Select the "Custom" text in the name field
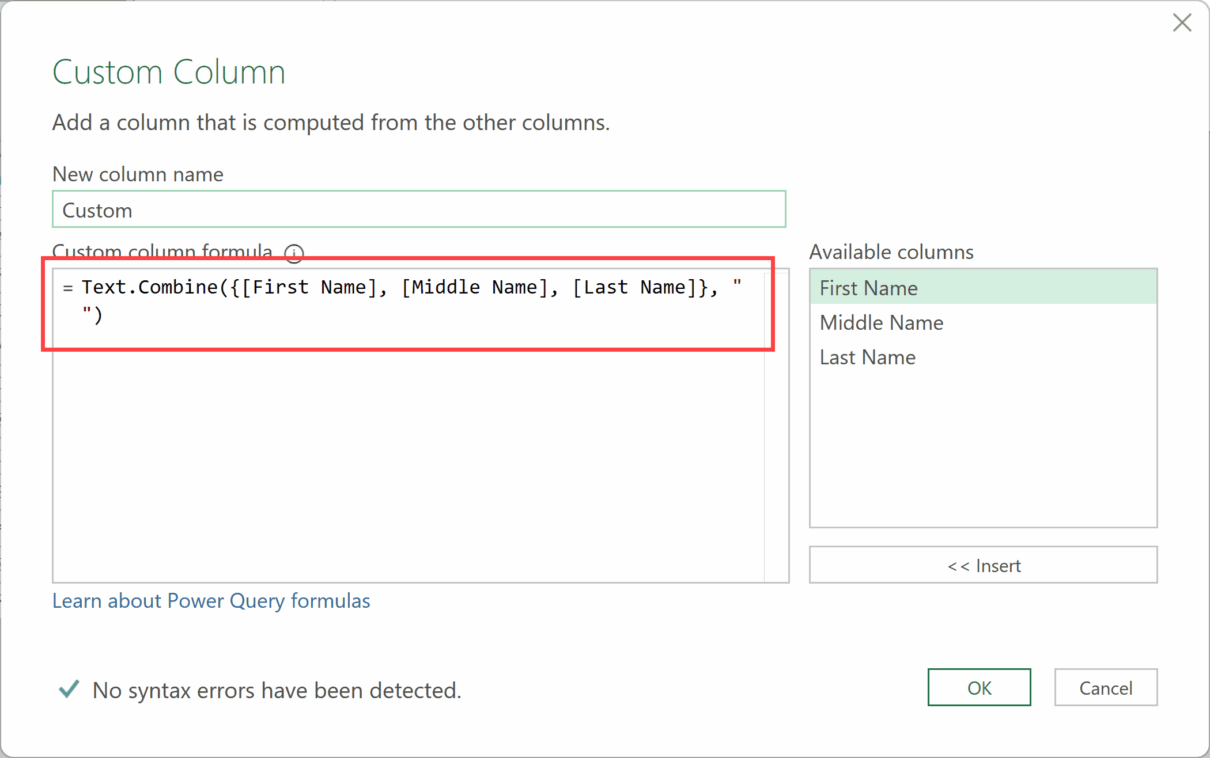 click(97, 210)
